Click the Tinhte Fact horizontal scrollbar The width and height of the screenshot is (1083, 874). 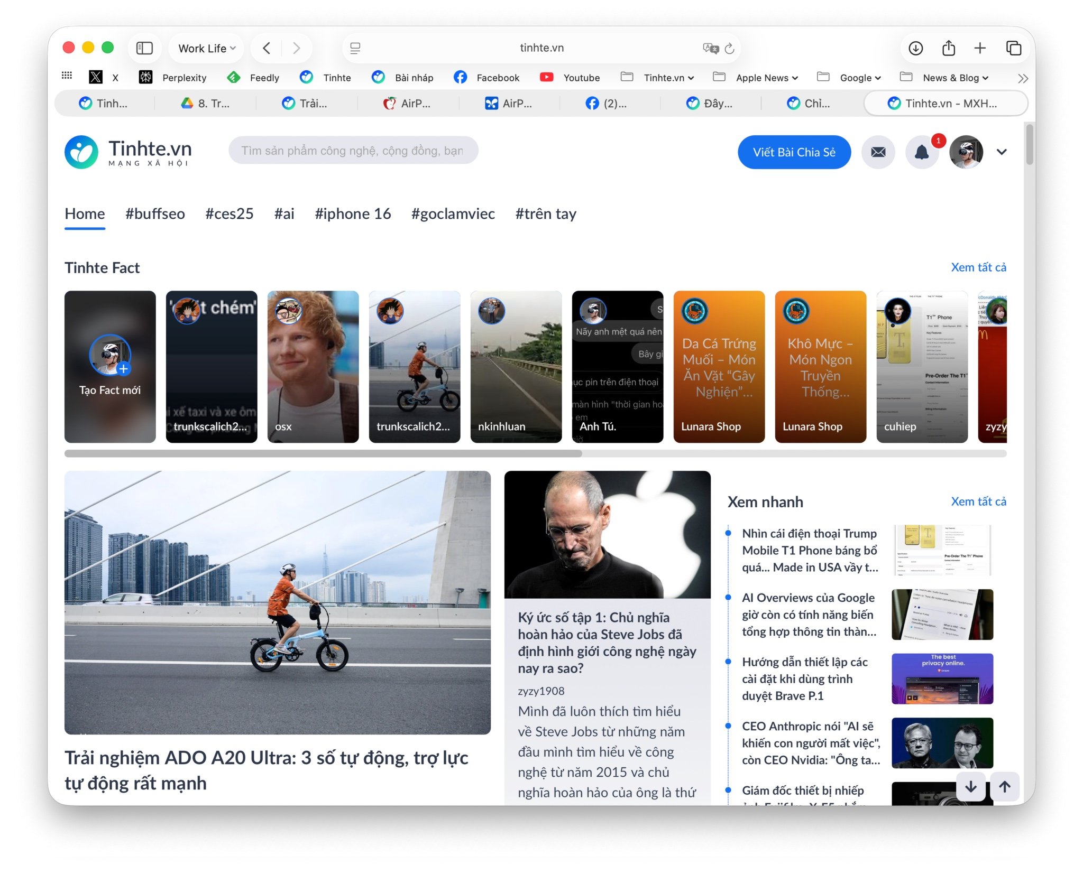323,453
